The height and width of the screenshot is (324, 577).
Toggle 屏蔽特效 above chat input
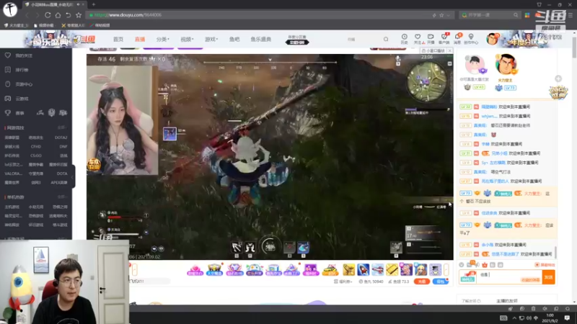(545, 265)
